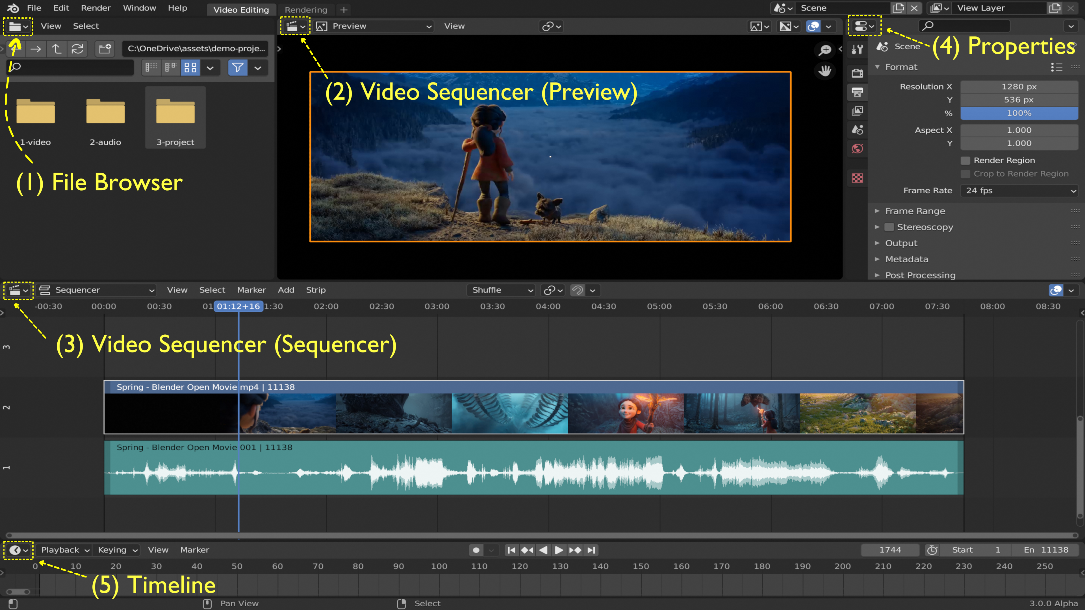Open the sequencer Marker menu

tap(251, 290)
